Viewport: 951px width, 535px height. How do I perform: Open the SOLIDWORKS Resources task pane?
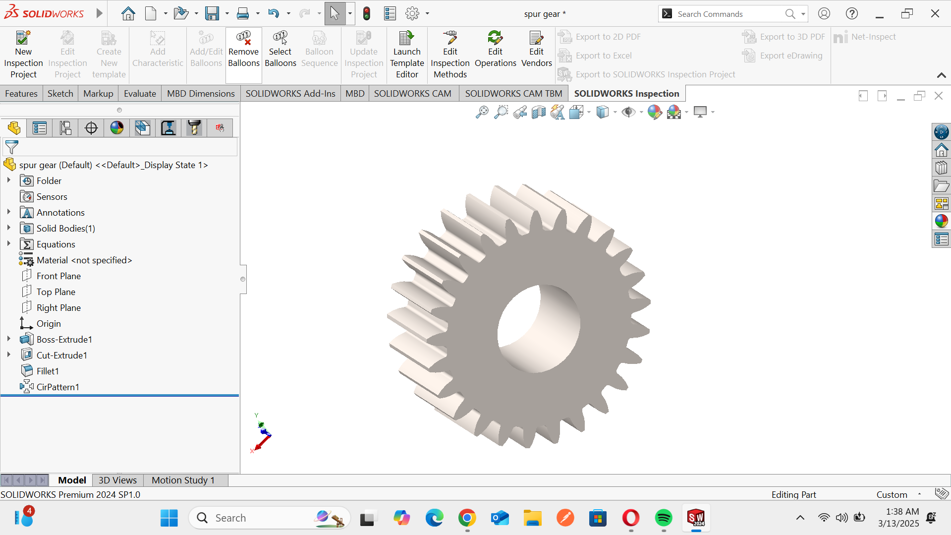click(x=941, y=150)
